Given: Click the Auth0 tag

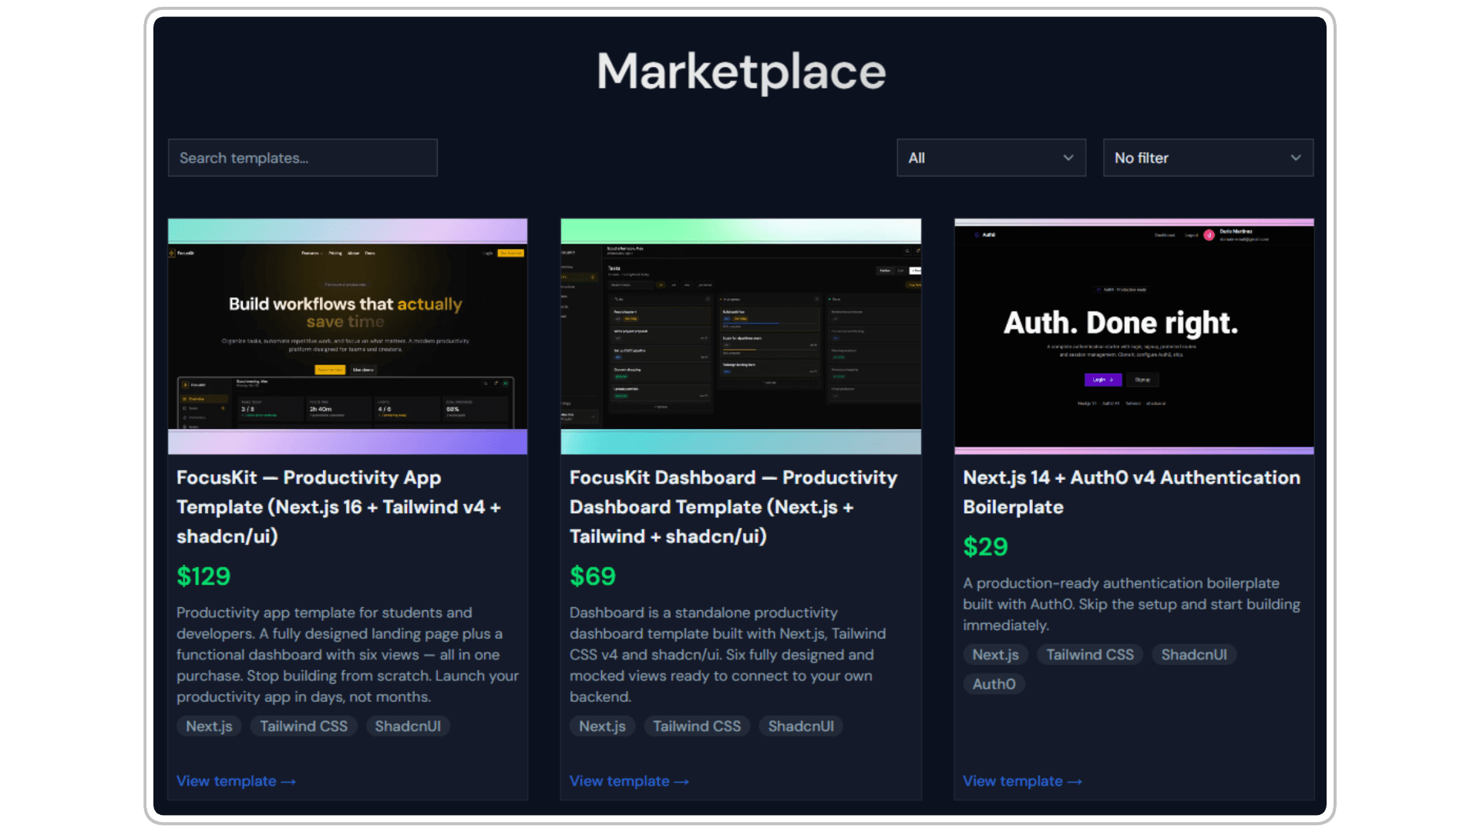Looking at the screenshot, I should pos(994,684).
